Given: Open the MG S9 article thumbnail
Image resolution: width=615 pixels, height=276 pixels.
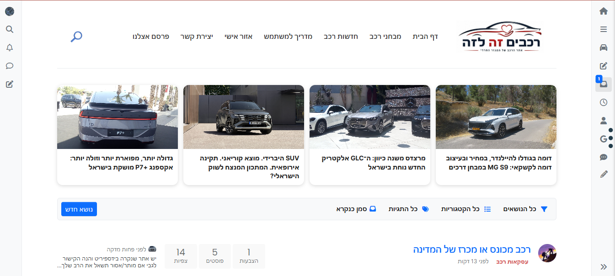Looking at the screenshot, I should pos(496,117).
